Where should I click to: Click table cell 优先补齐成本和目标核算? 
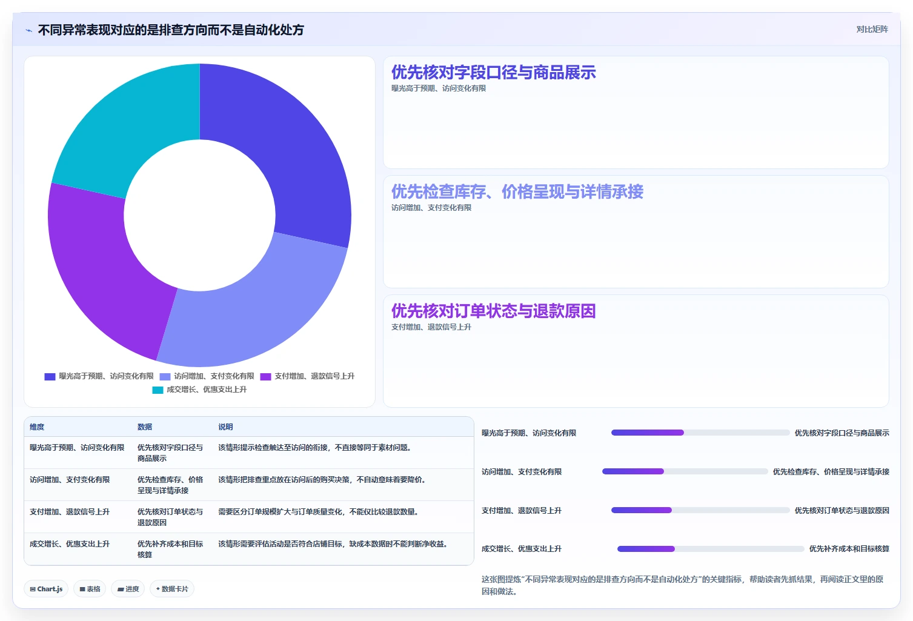170,550
